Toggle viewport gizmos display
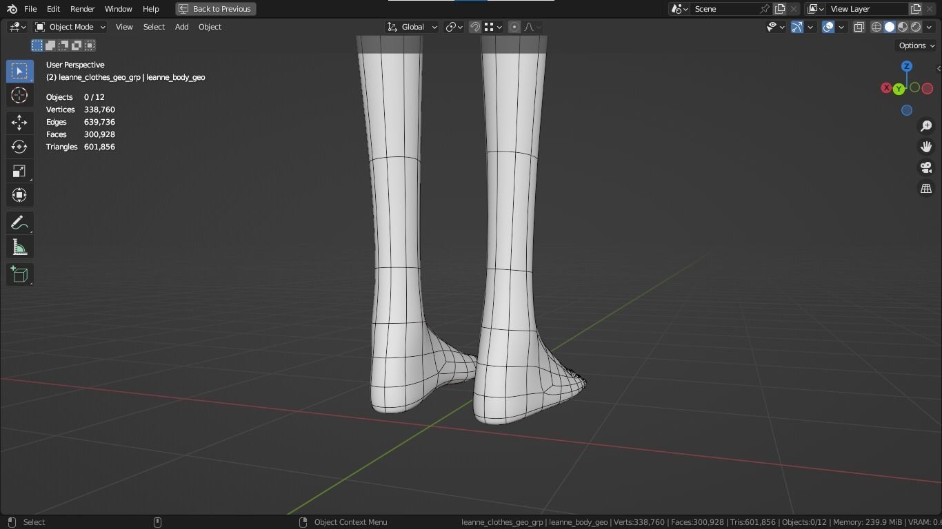 (796, 27)
